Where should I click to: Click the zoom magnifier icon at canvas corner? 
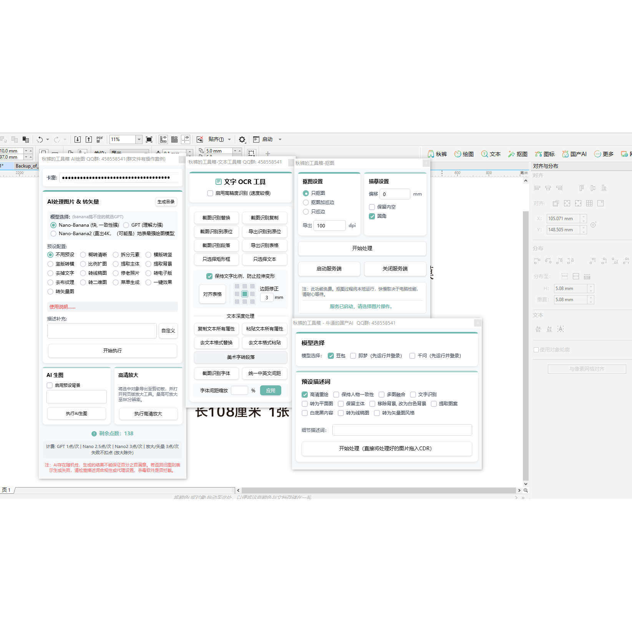526,490
